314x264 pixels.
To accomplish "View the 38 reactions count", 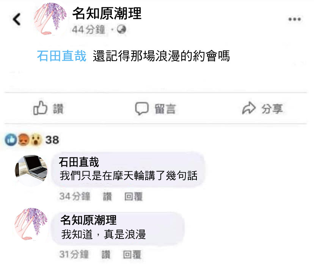I will point(52,140).
